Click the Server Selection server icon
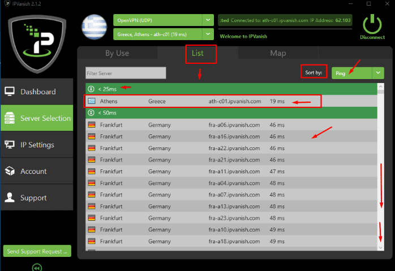395x271 pixels. click(10, 118)
